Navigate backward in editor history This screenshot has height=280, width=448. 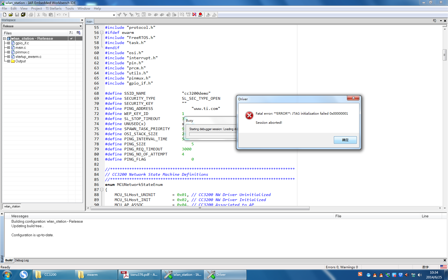[168, 15]
